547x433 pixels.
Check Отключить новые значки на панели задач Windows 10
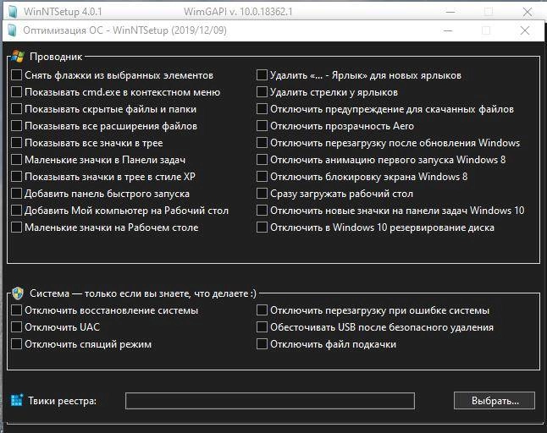click(x=262, y=211)
